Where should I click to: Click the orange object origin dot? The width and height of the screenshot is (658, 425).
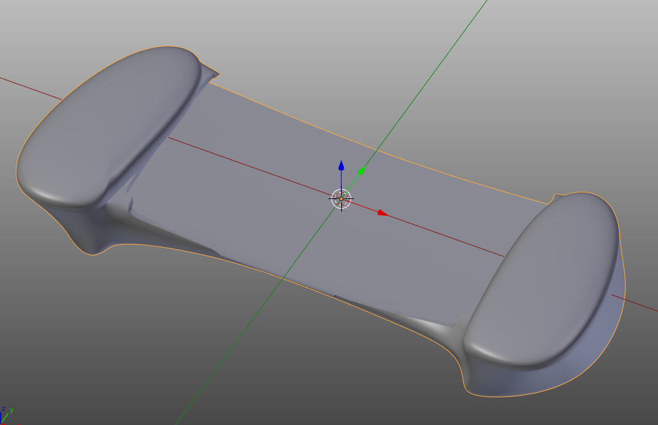341,198
